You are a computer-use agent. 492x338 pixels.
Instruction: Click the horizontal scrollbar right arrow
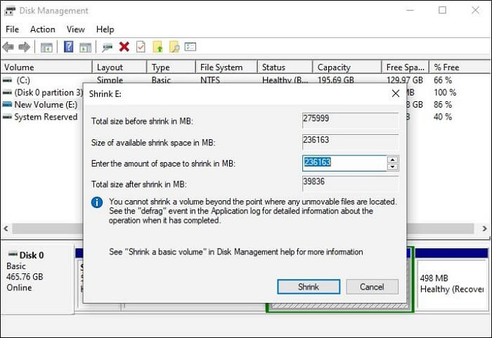coord(484,229)
